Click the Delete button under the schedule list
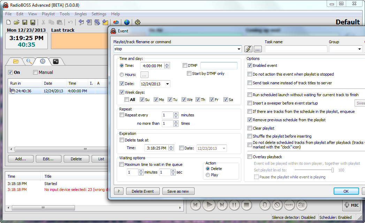 [x=76, y=159]
